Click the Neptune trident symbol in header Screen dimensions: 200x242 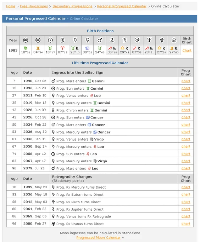149,40
